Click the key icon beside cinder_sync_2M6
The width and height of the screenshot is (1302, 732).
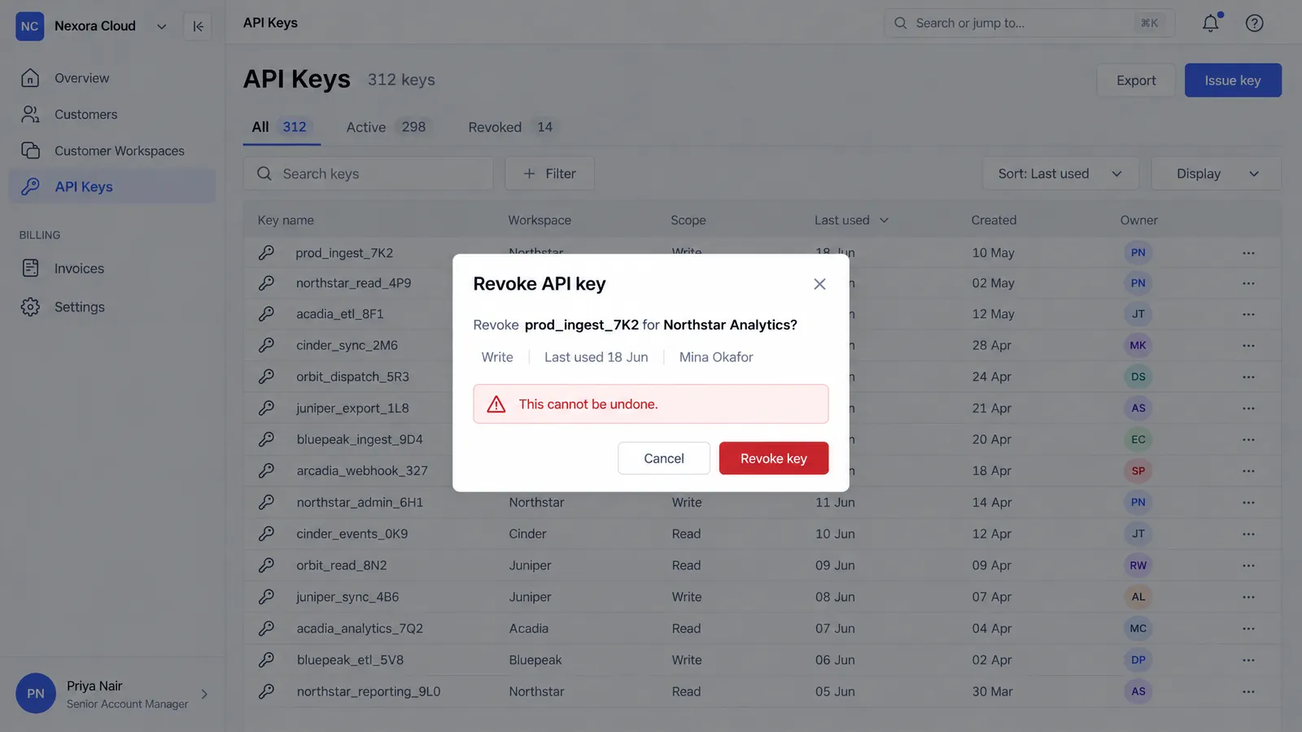click(266, 345)
